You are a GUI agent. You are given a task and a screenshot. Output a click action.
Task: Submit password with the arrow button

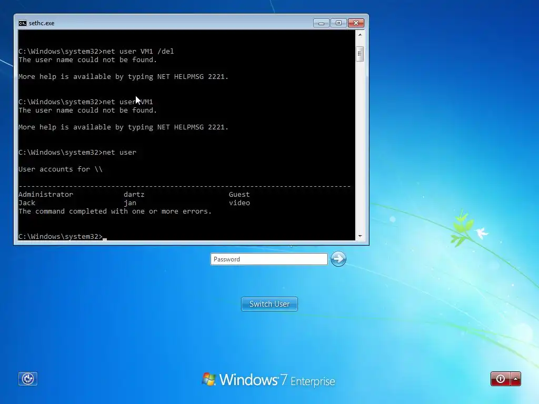(338, 259)
